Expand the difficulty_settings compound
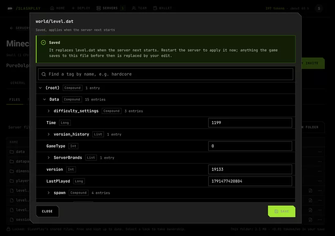Viewport: 335px width, 236px height. [x=49, y=111]
